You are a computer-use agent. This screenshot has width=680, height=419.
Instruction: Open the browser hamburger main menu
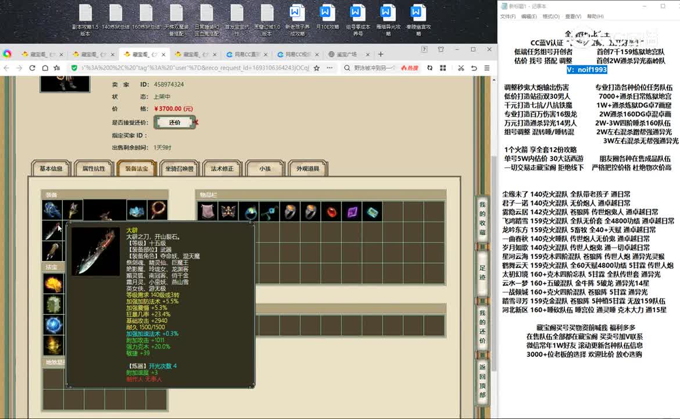[487, 68]
